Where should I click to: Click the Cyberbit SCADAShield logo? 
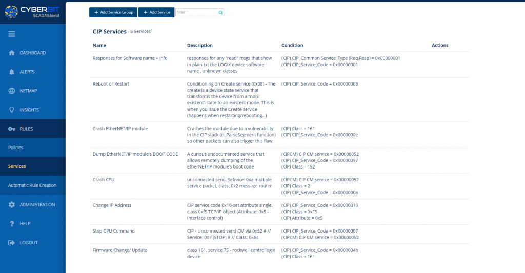pyautogui.click(x=33, y=12)
